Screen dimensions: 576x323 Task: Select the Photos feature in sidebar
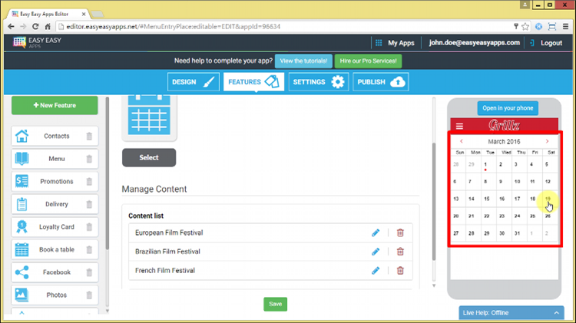55,295
